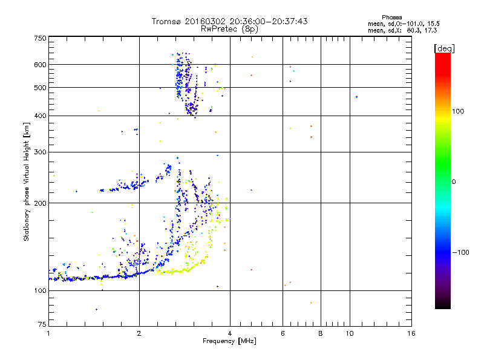Click the x-axis tick label '6'
The height and width of the screenshot is (363, 484).
pos(283,333)
